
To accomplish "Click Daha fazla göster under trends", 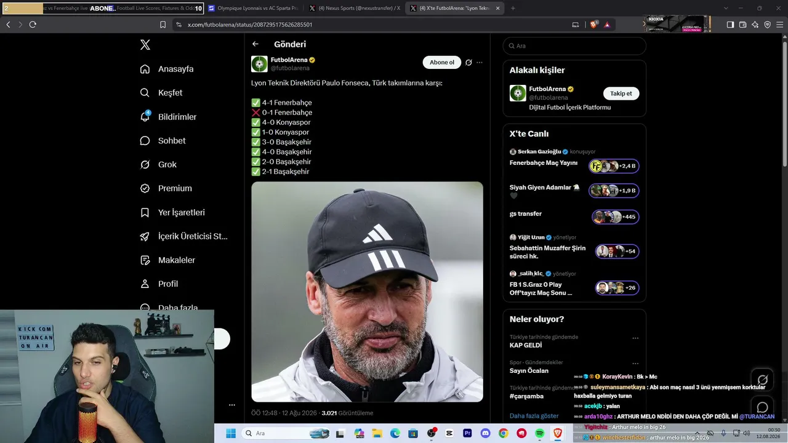I will coord(534,416).
